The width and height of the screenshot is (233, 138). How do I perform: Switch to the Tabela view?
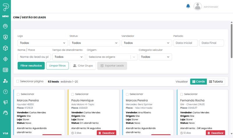216,82
